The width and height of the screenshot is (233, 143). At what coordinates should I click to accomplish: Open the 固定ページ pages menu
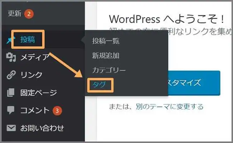tap(39, 92)
